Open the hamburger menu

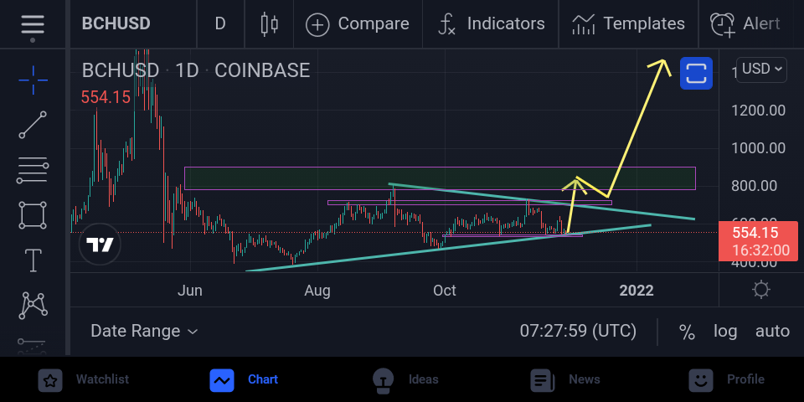pyautogui.click(x=33, y=24)
